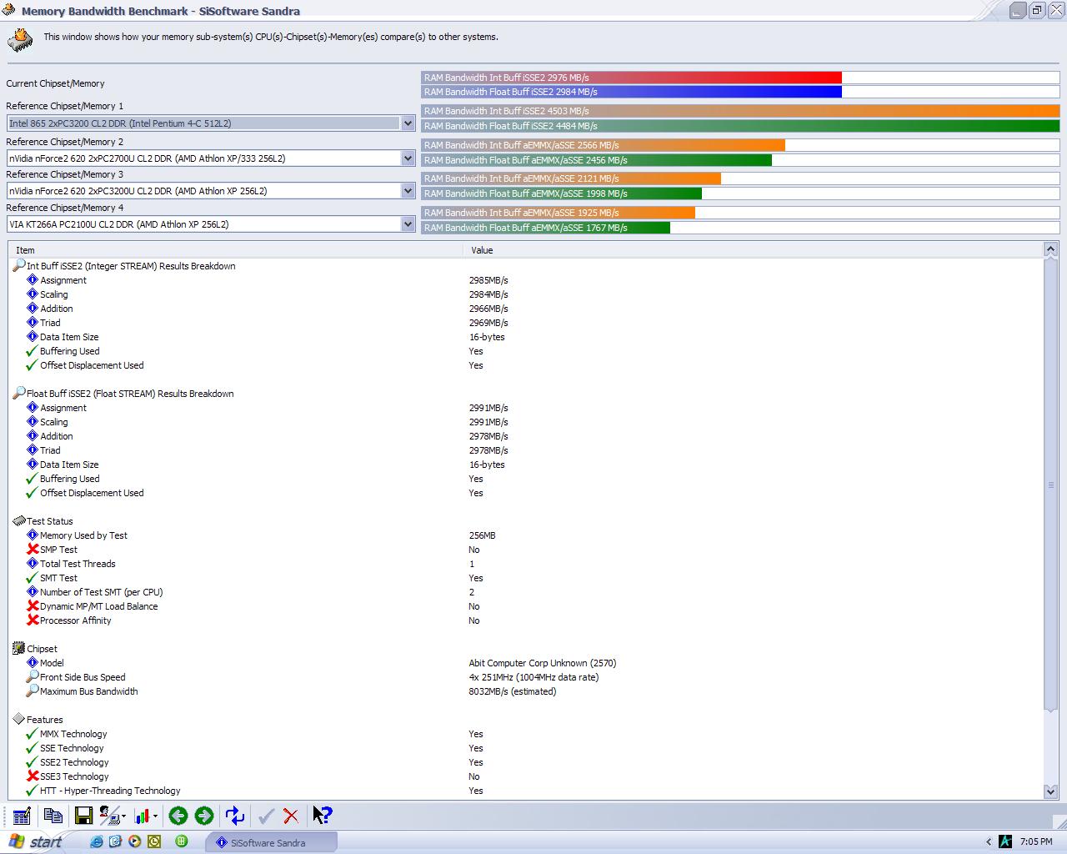Expand Reference Chipset/Memory 2 combo box
The width and height of the screenshot is (1067, 854).
tap(408, 158)
